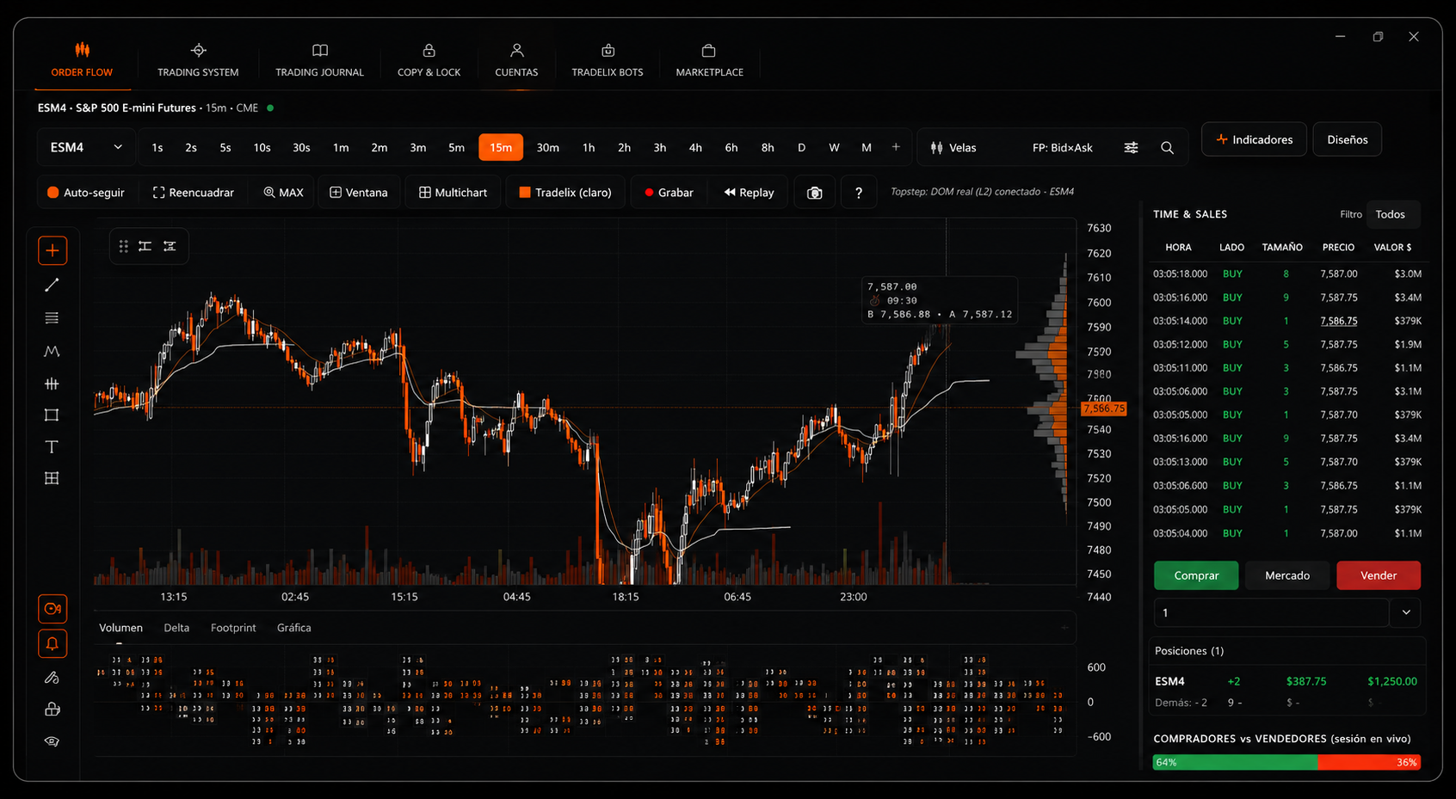
Task: Click the green Comprar button
Action: pos(1196,575)
